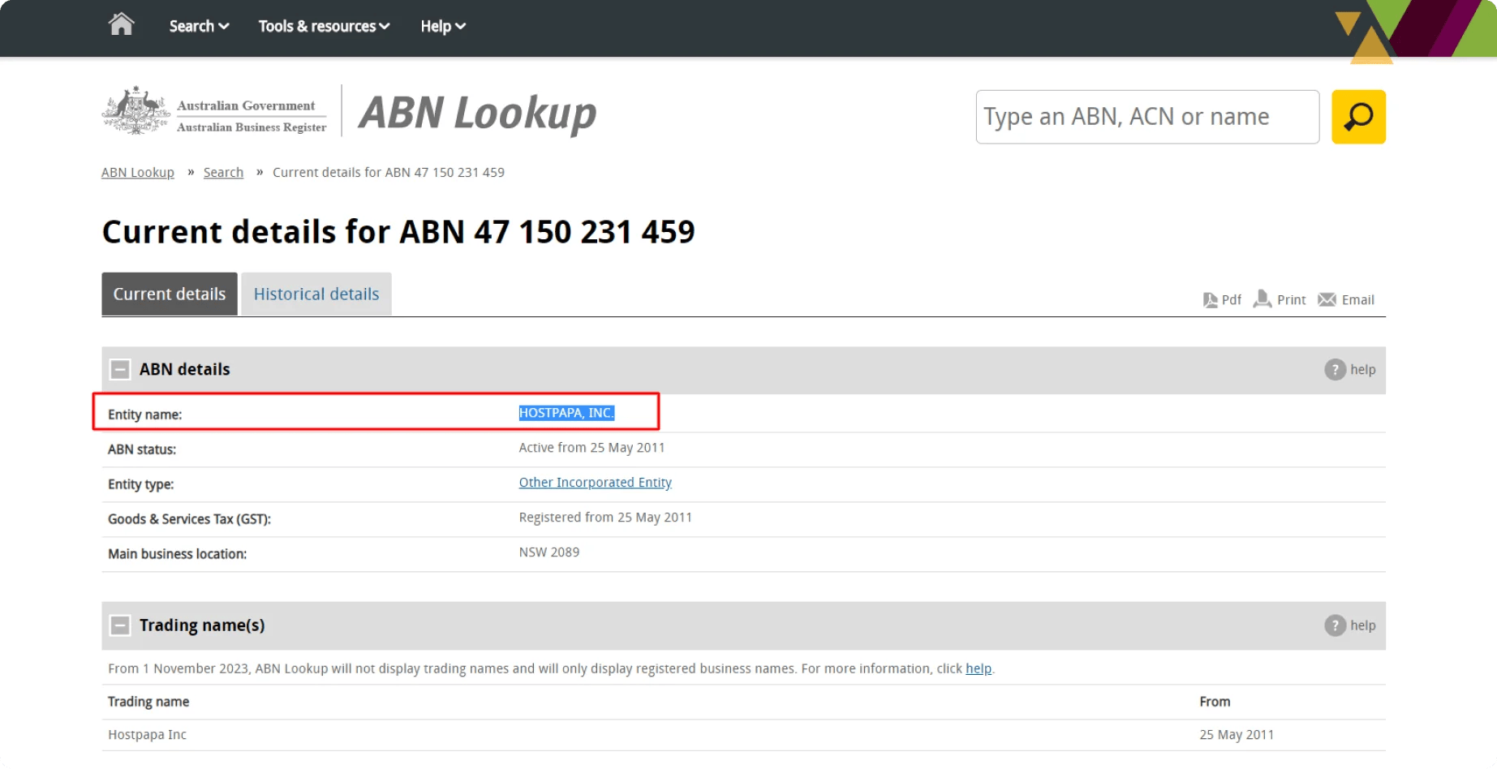Click 'Active from 25 May 2011' status

[x=592, y=448]
